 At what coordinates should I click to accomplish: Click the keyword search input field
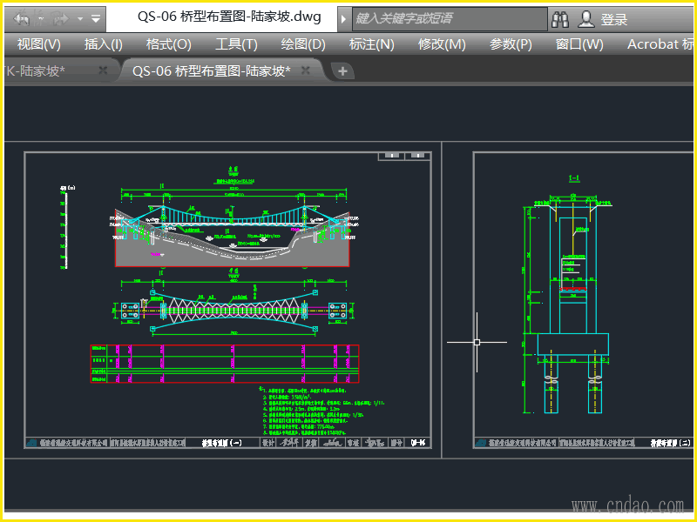449,18
